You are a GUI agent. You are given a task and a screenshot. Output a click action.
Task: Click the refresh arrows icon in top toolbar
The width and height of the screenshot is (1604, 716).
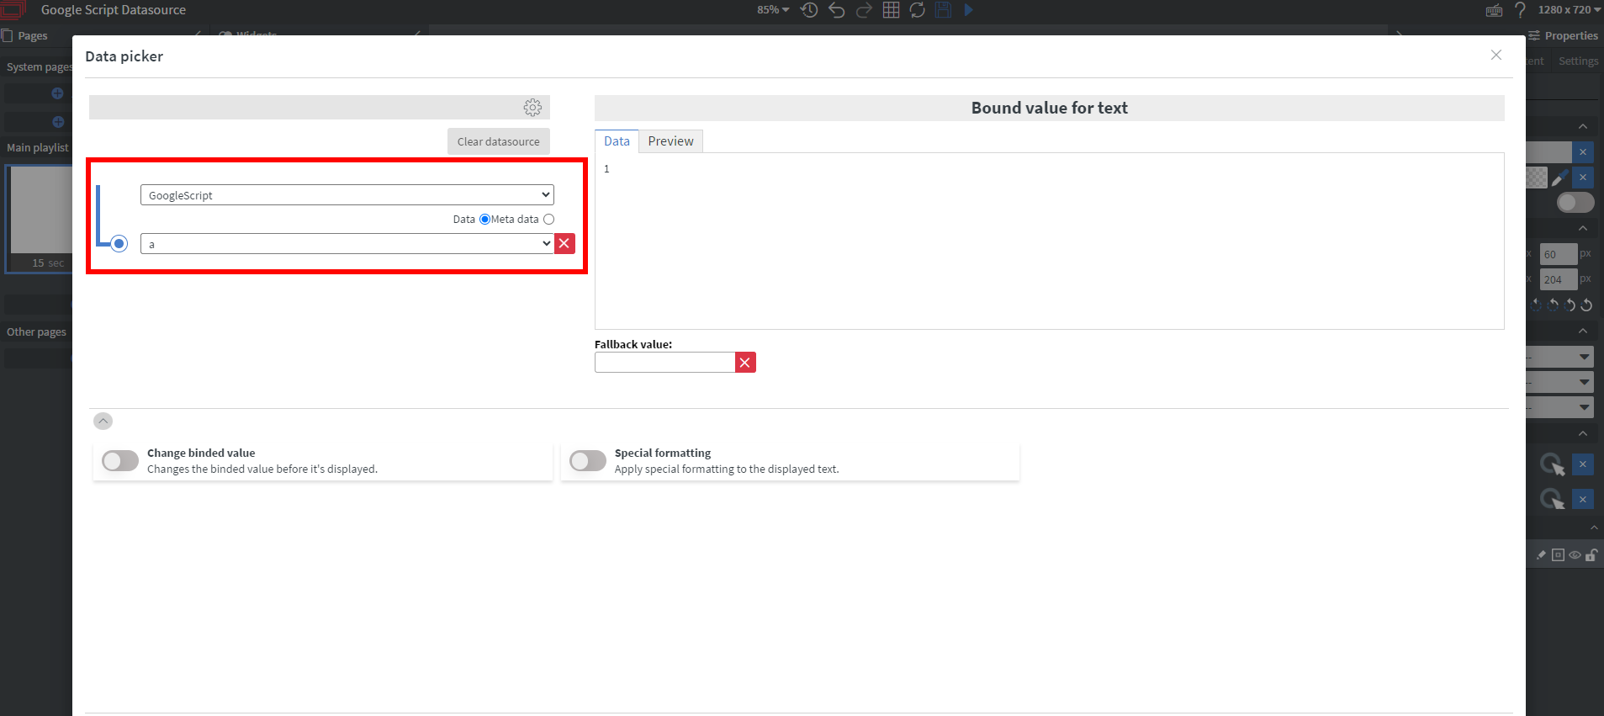pos(917,10)
